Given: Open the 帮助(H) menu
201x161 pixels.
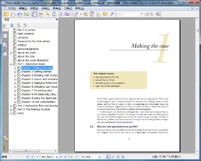Looking at the screenshot, I should click(79, 8).
